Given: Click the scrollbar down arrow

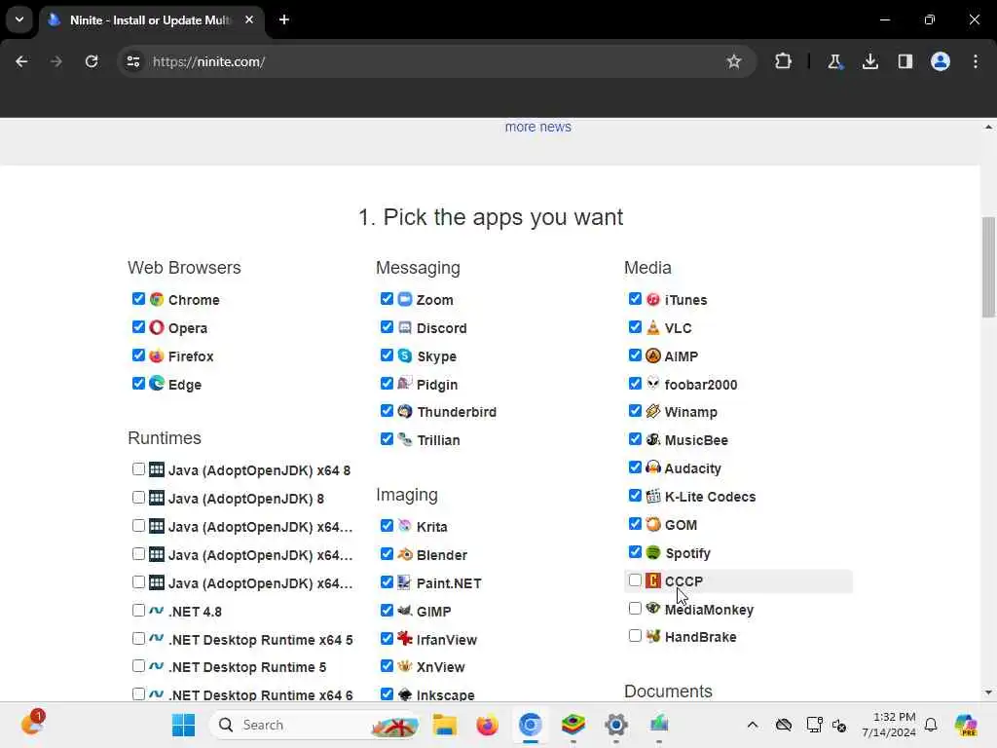Looking at the screenshot, I should click(x=988, y=692).
